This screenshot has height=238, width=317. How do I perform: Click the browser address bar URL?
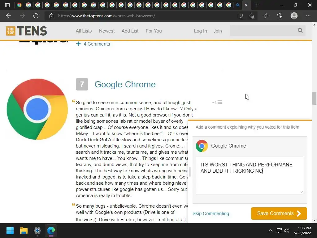(106, 16)
